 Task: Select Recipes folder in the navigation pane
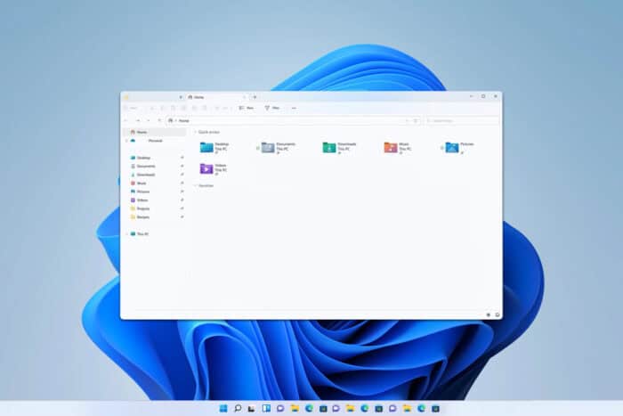[x=155, y=217]
